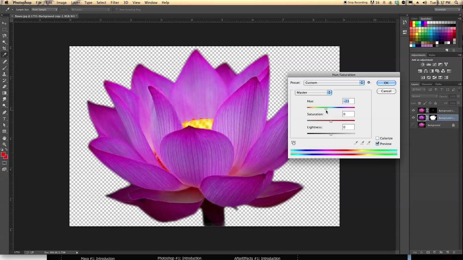Show the locked Background layer
The width and height of the screenshot is (463, 260).
pos(413,125)
